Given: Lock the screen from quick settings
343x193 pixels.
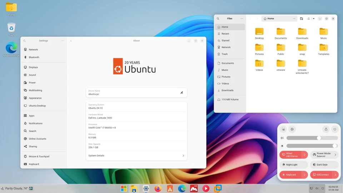Looking at the screenshot, I should click(x=326, y=129).
